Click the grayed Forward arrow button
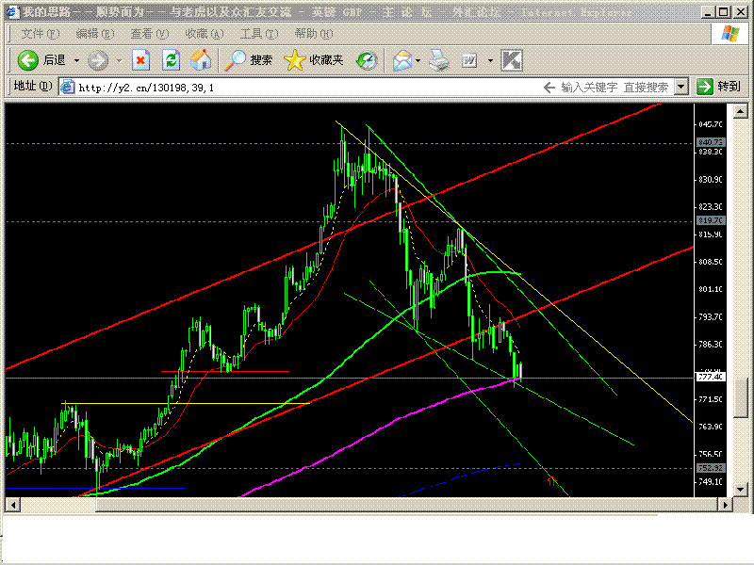 pyautogui.click(x=98, y=60)
